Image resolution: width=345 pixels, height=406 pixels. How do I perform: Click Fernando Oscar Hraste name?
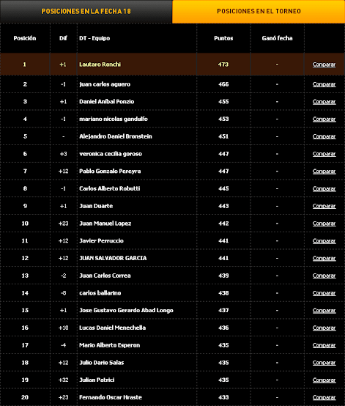pos(111,397)
